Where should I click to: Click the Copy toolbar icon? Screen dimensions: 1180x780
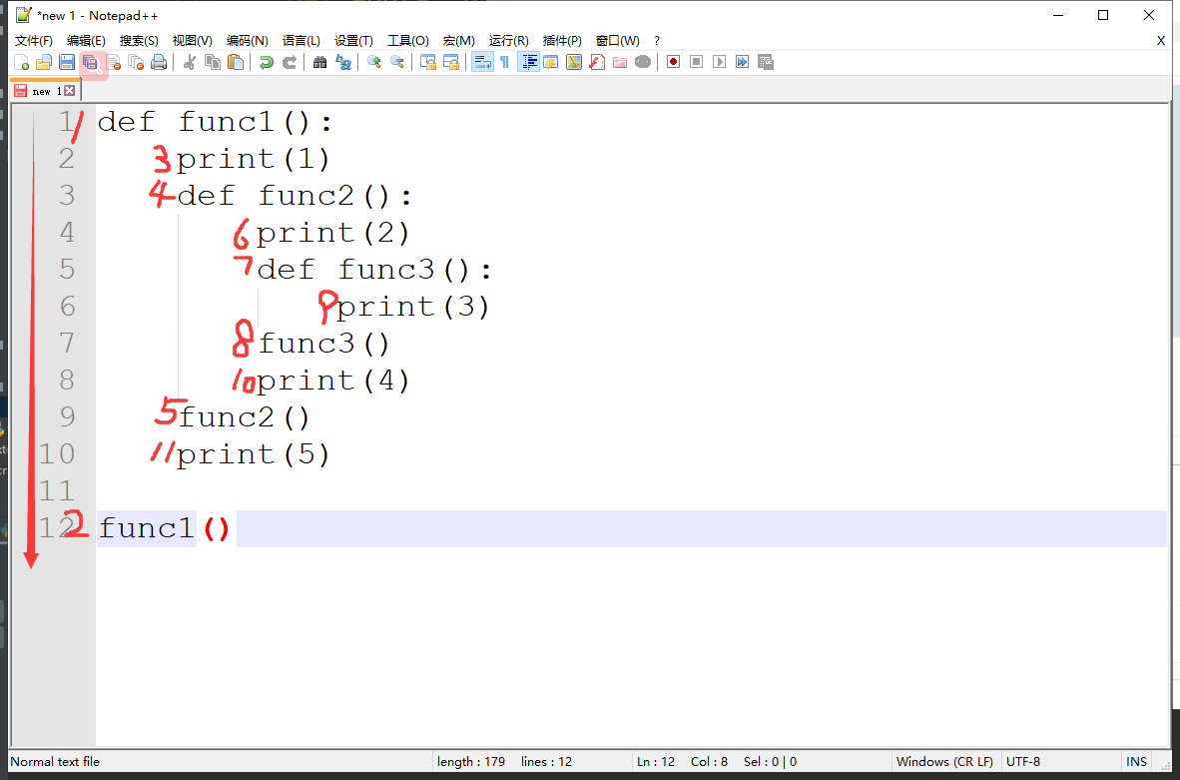213,63
